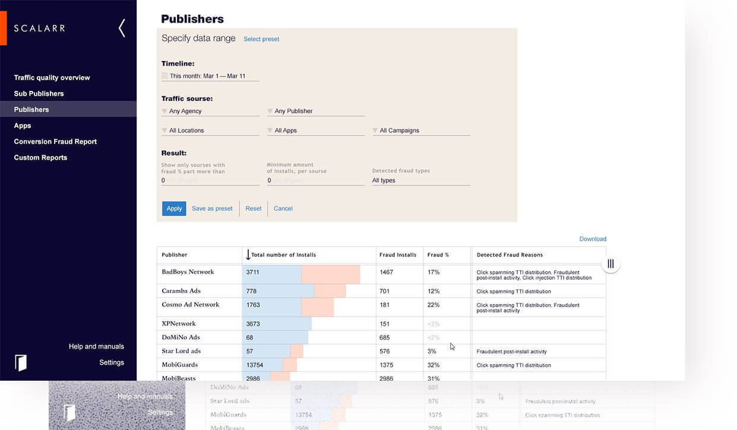The image size is (737, 430).
Task: Click the door logout icon in sidebar
Action: point(21,362)
